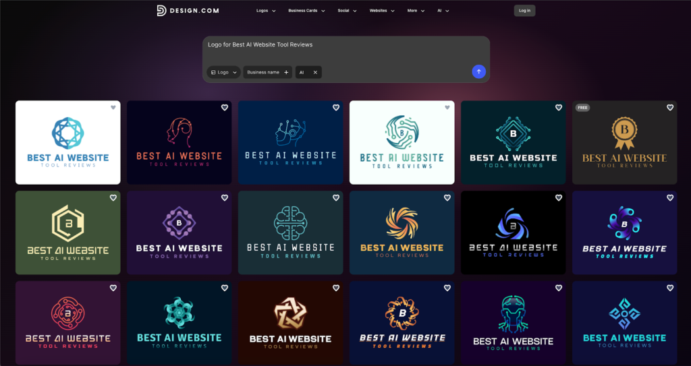Favorite the gold ribbon badge logo with heart
The height and width of the screenshot is (366, 691).
(670, 108)
